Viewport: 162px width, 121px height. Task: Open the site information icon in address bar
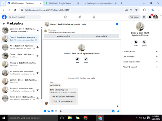[22, 10]
